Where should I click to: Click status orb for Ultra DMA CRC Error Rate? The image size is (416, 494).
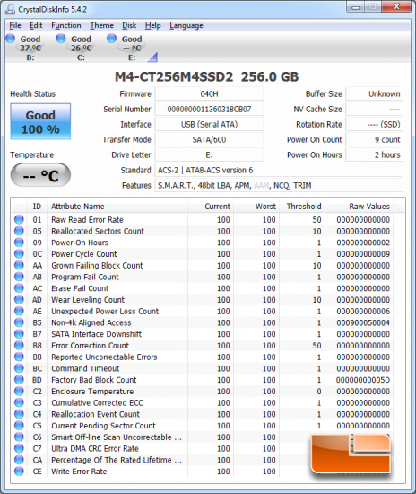[x=19, y=448]
